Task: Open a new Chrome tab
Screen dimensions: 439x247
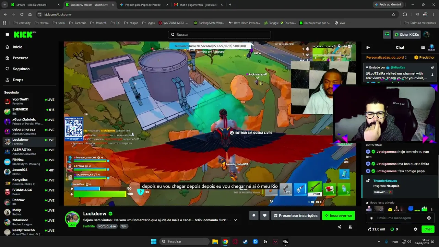Action: click(230, 5)
